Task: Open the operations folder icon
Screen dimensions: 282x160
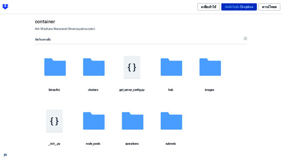Action: [x=133, y=121]
